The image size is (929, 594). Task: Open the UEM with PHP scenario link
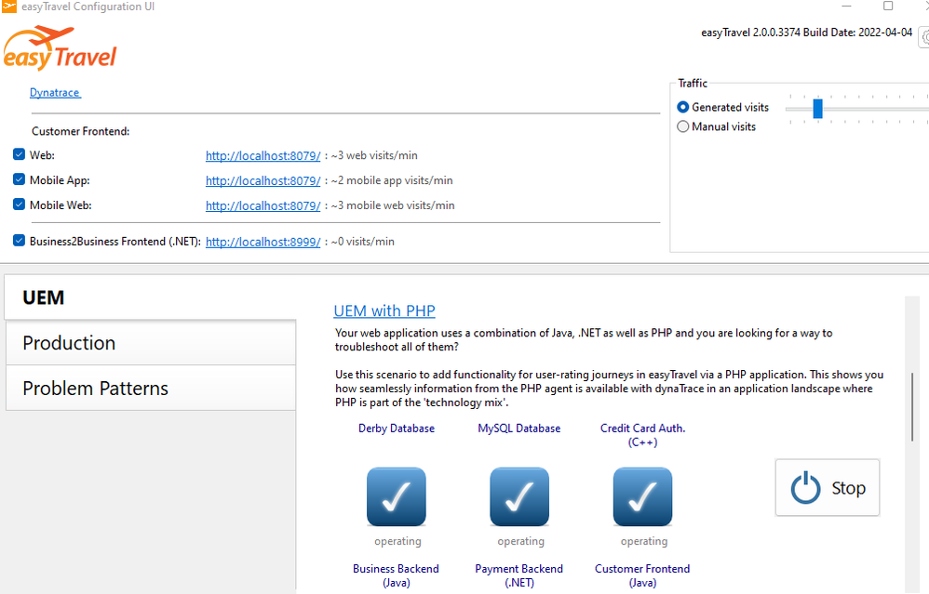pos(384,311)
